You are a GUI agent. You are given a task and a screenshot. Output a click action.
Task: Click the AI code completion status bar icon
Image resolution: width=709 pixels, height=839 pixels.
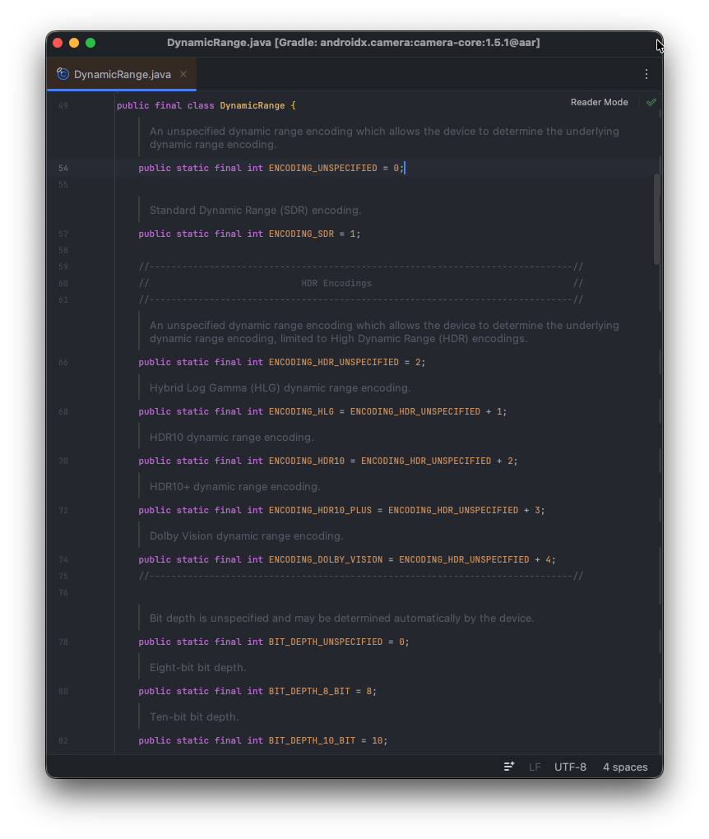[x=509, y=767]
